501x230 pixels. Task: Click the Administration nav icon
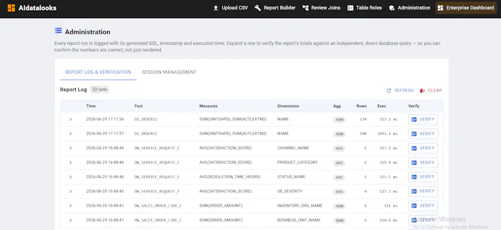[x=392, y=8]
